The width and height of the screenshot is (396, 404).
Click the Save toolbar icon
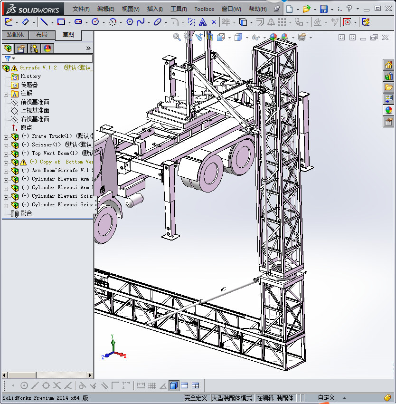pos(324,9)
